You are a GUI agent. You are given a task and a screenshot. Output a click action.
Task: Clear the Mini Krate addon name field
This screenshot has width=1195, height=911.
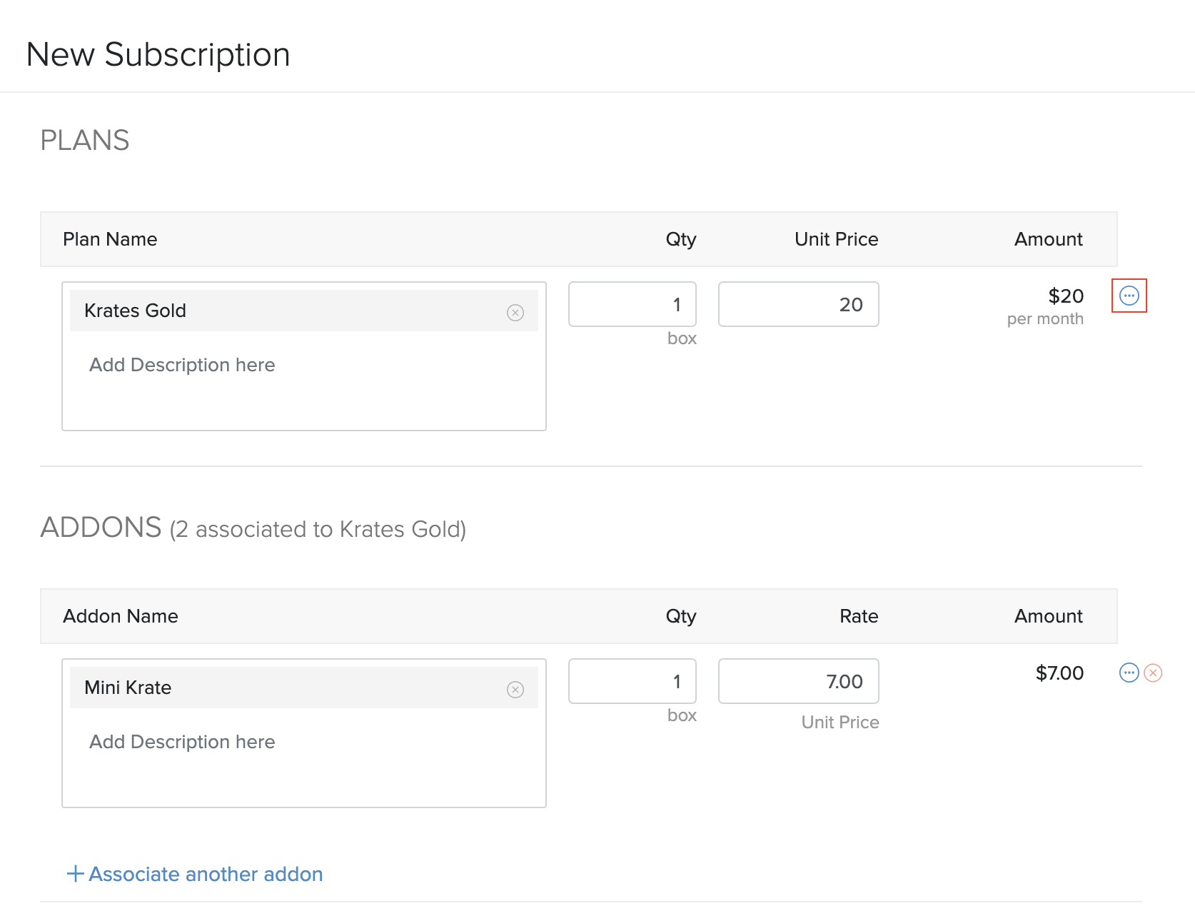pyautogui.click(x=515, y=688)
